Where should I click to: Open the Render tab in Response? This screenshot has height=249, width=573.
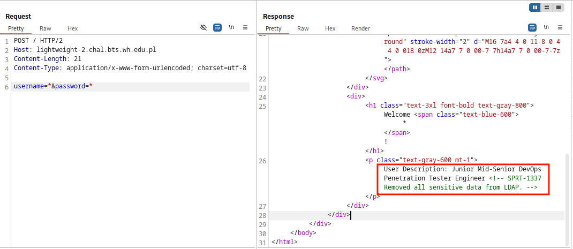(x=360, y=28)
